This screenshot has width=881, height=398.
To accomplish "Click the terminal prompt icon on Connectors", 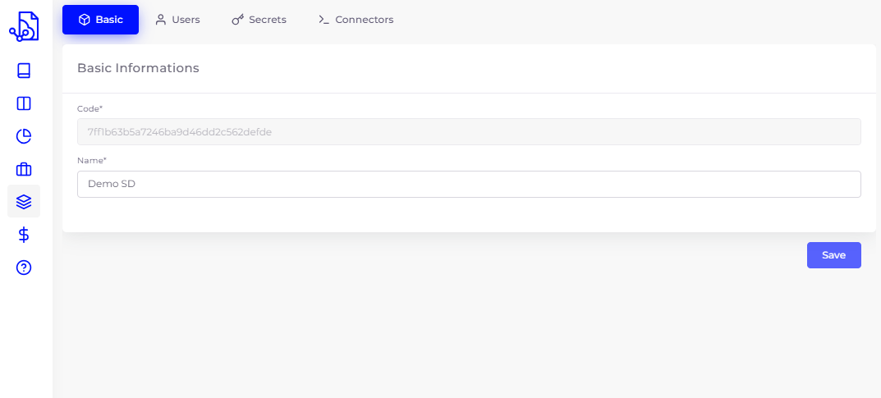I will coord(323,20).
